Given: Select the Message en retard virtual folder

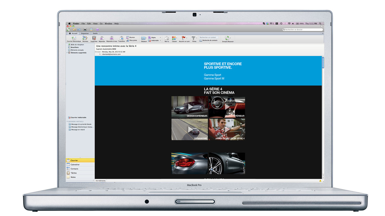Looking at the screenshot, I should (78, 130).
